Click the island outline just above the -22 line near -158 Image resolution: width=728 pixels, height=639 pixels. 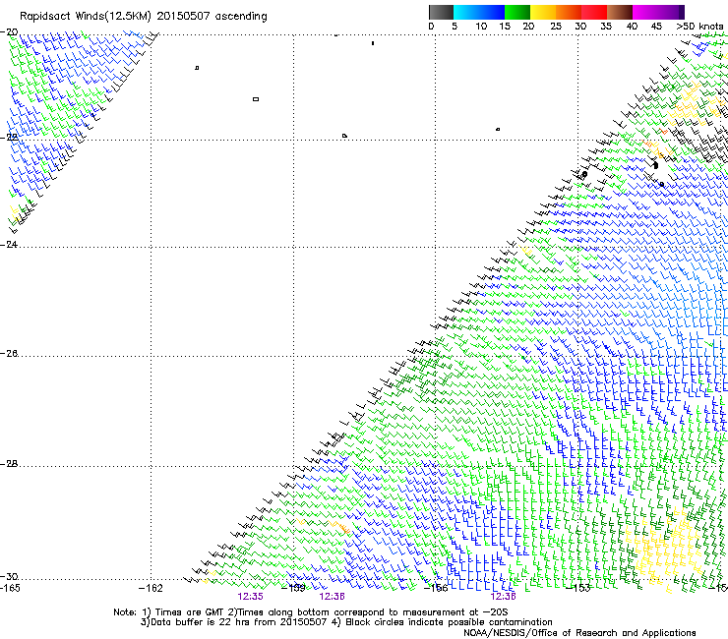pyautogui.click(x=344, y=136)
